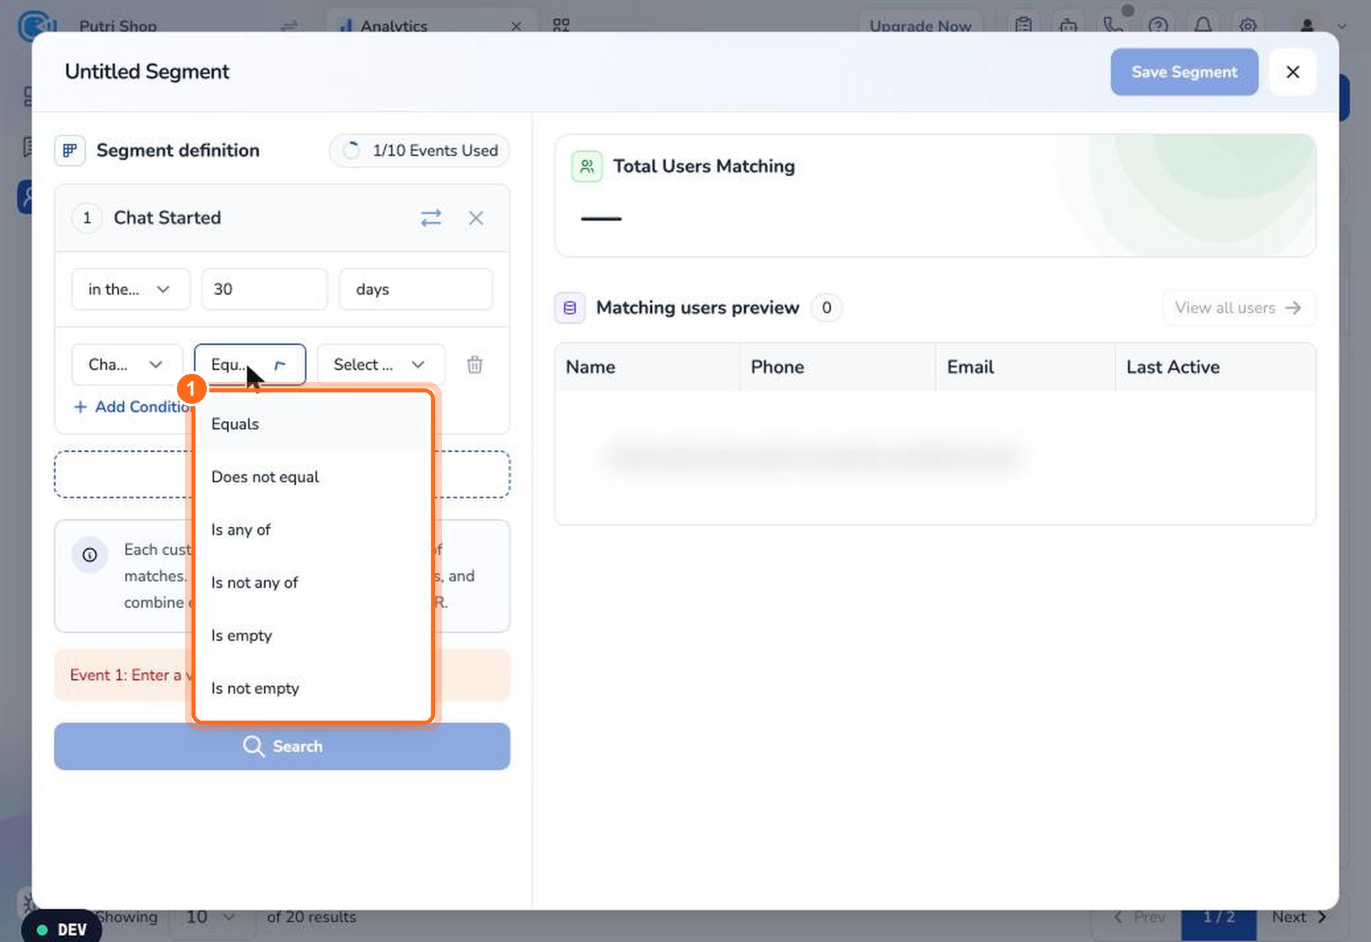Swap the Chat Started event
Screen dimensions: 1371x942
point(431,218)
